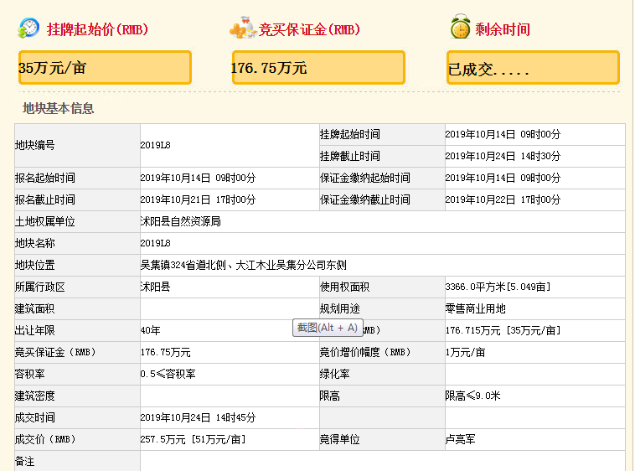Click the 成交价（RMB） label
Viewport: 635px width, 471px height.
point(45,440)
